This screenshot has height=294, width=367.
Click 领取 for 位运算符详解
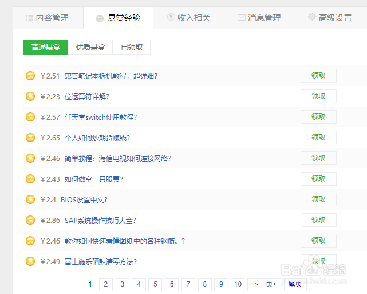318,96
